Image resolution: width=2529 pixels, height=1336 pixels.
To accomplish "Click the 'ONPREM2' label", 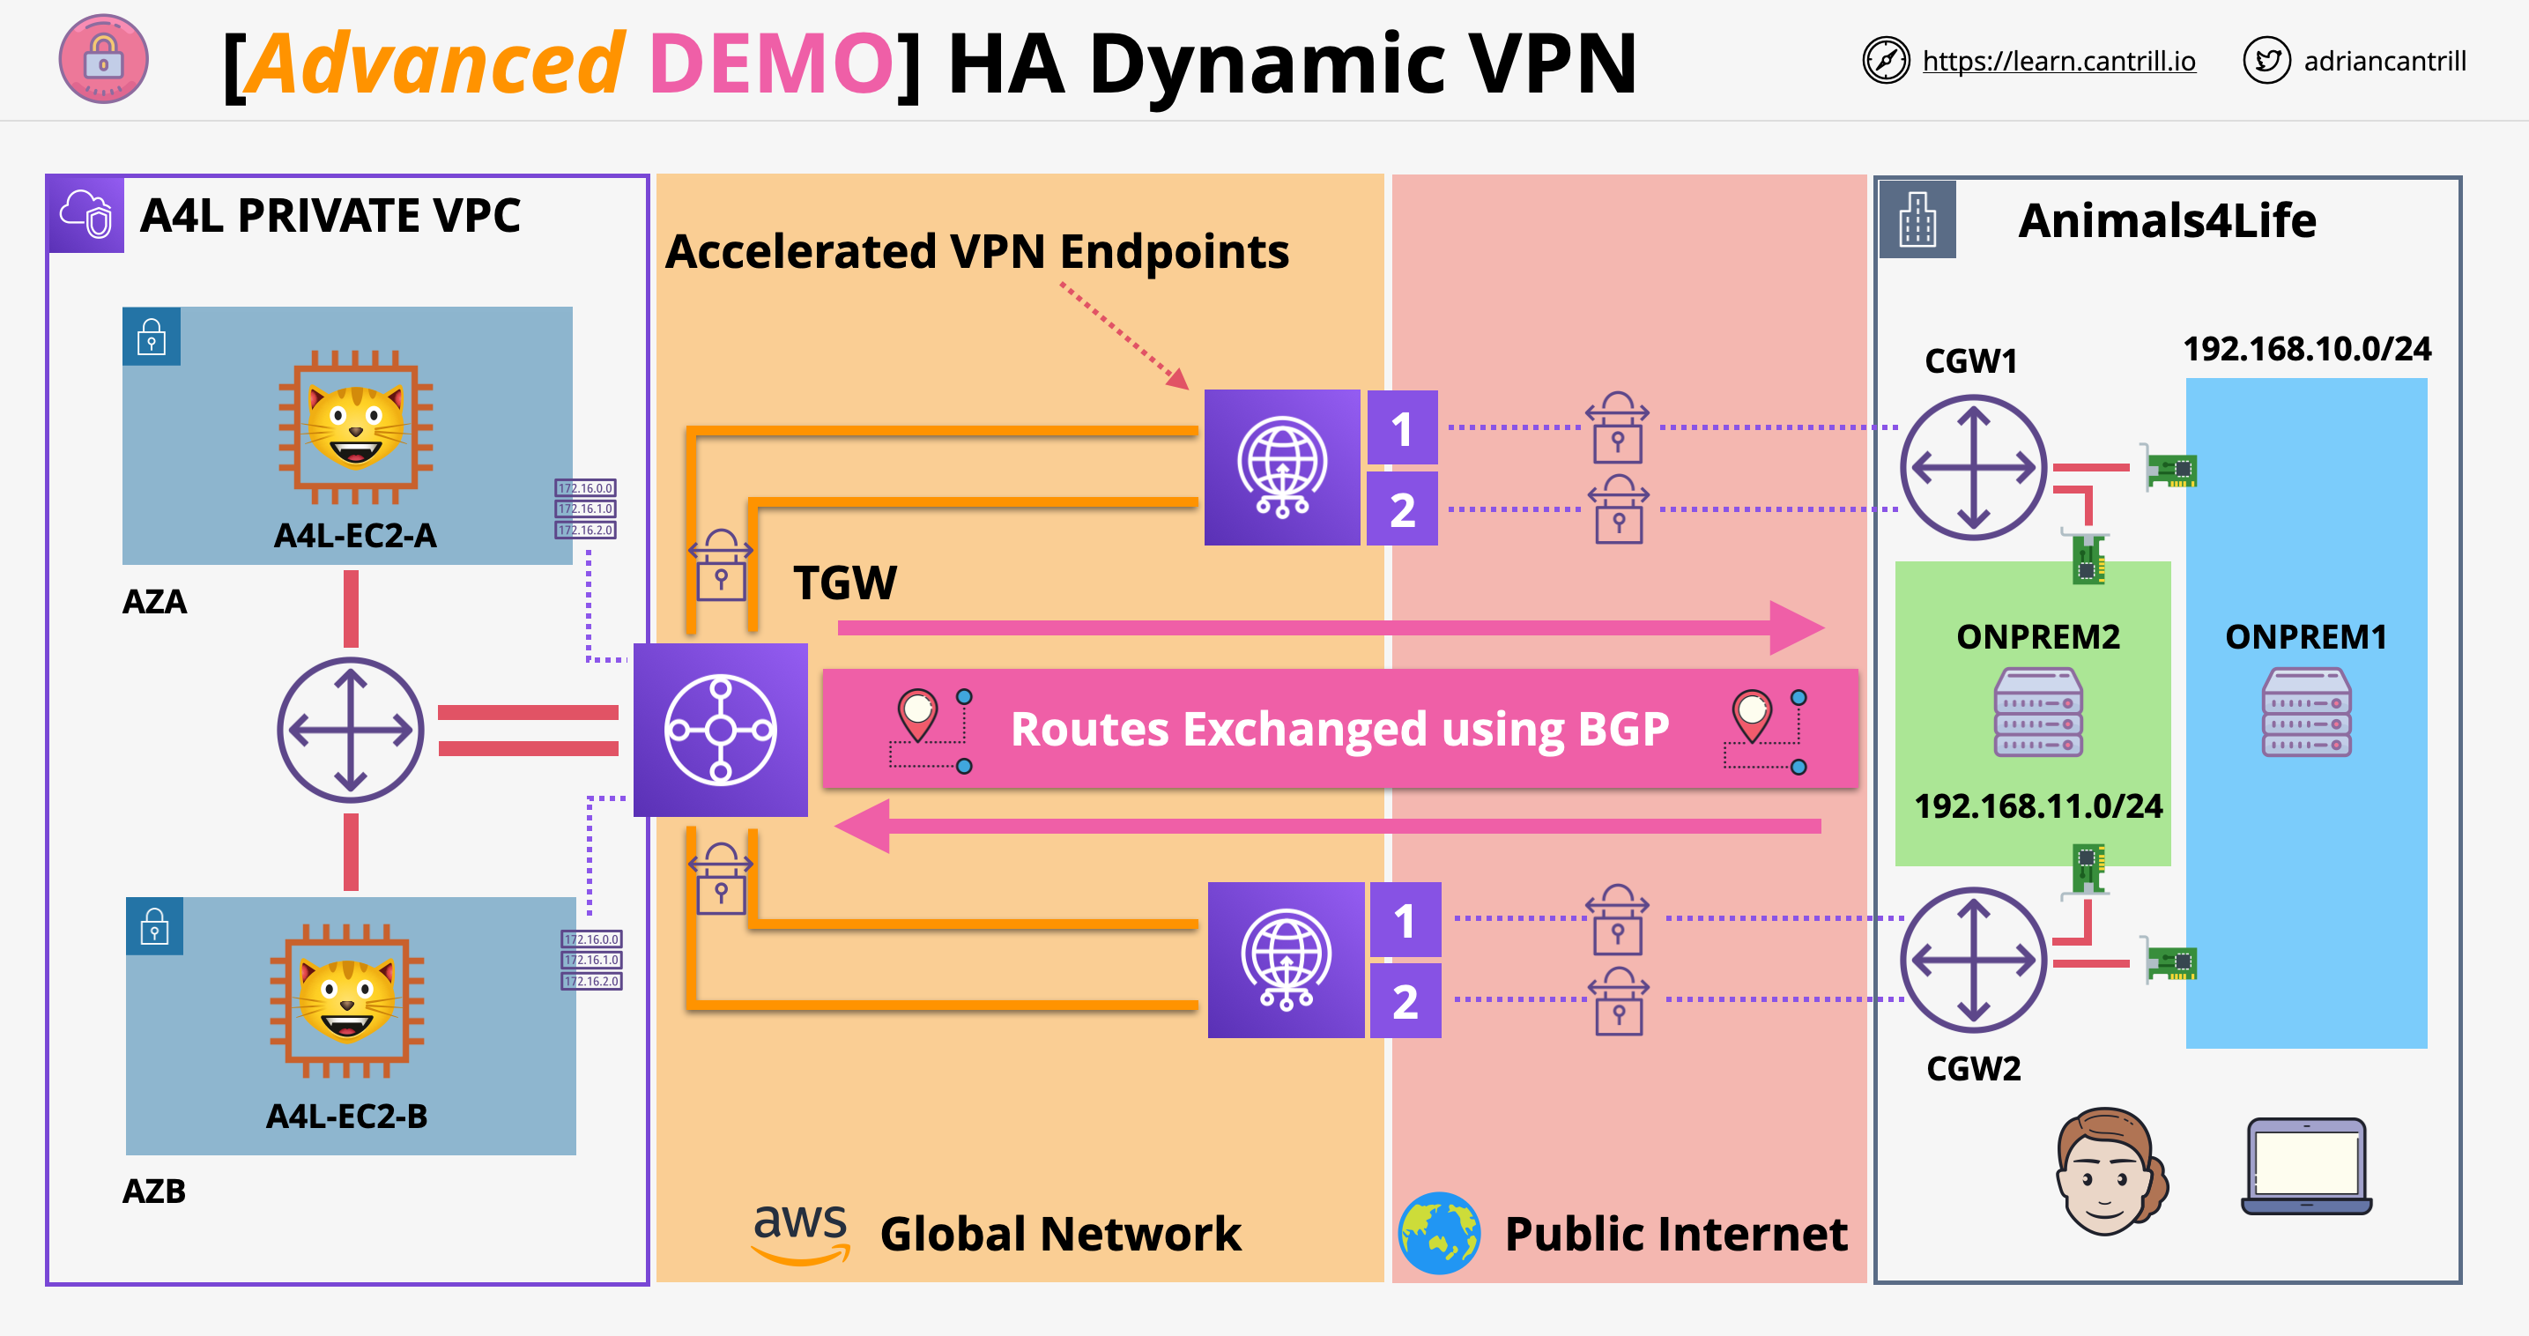I will 2038,637.
